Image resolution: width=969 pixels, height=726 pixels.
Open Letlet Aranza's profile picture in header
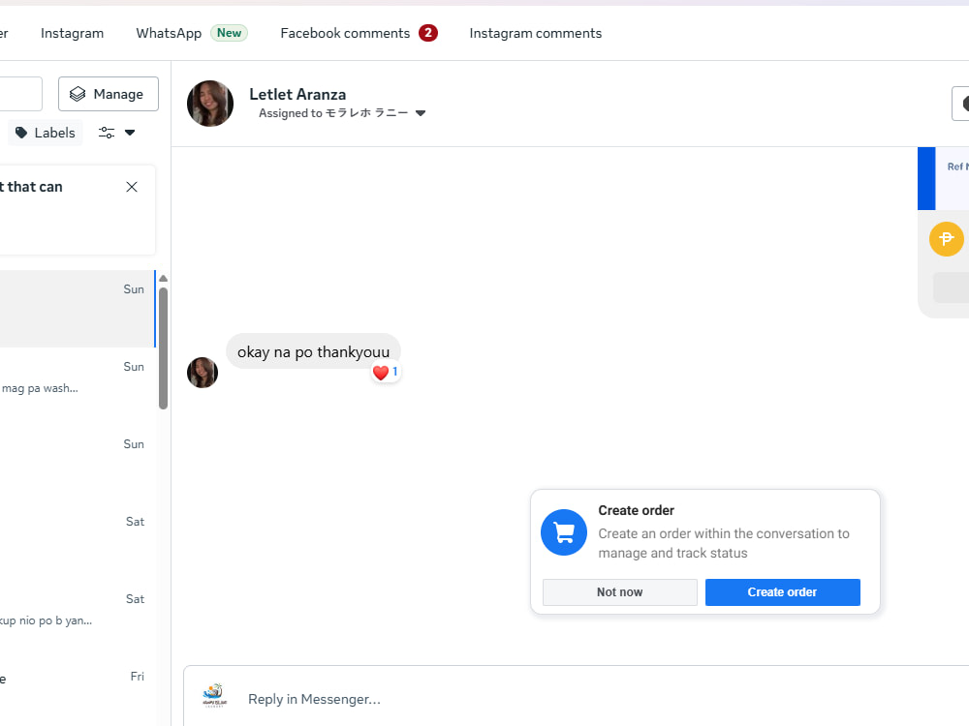210,104
